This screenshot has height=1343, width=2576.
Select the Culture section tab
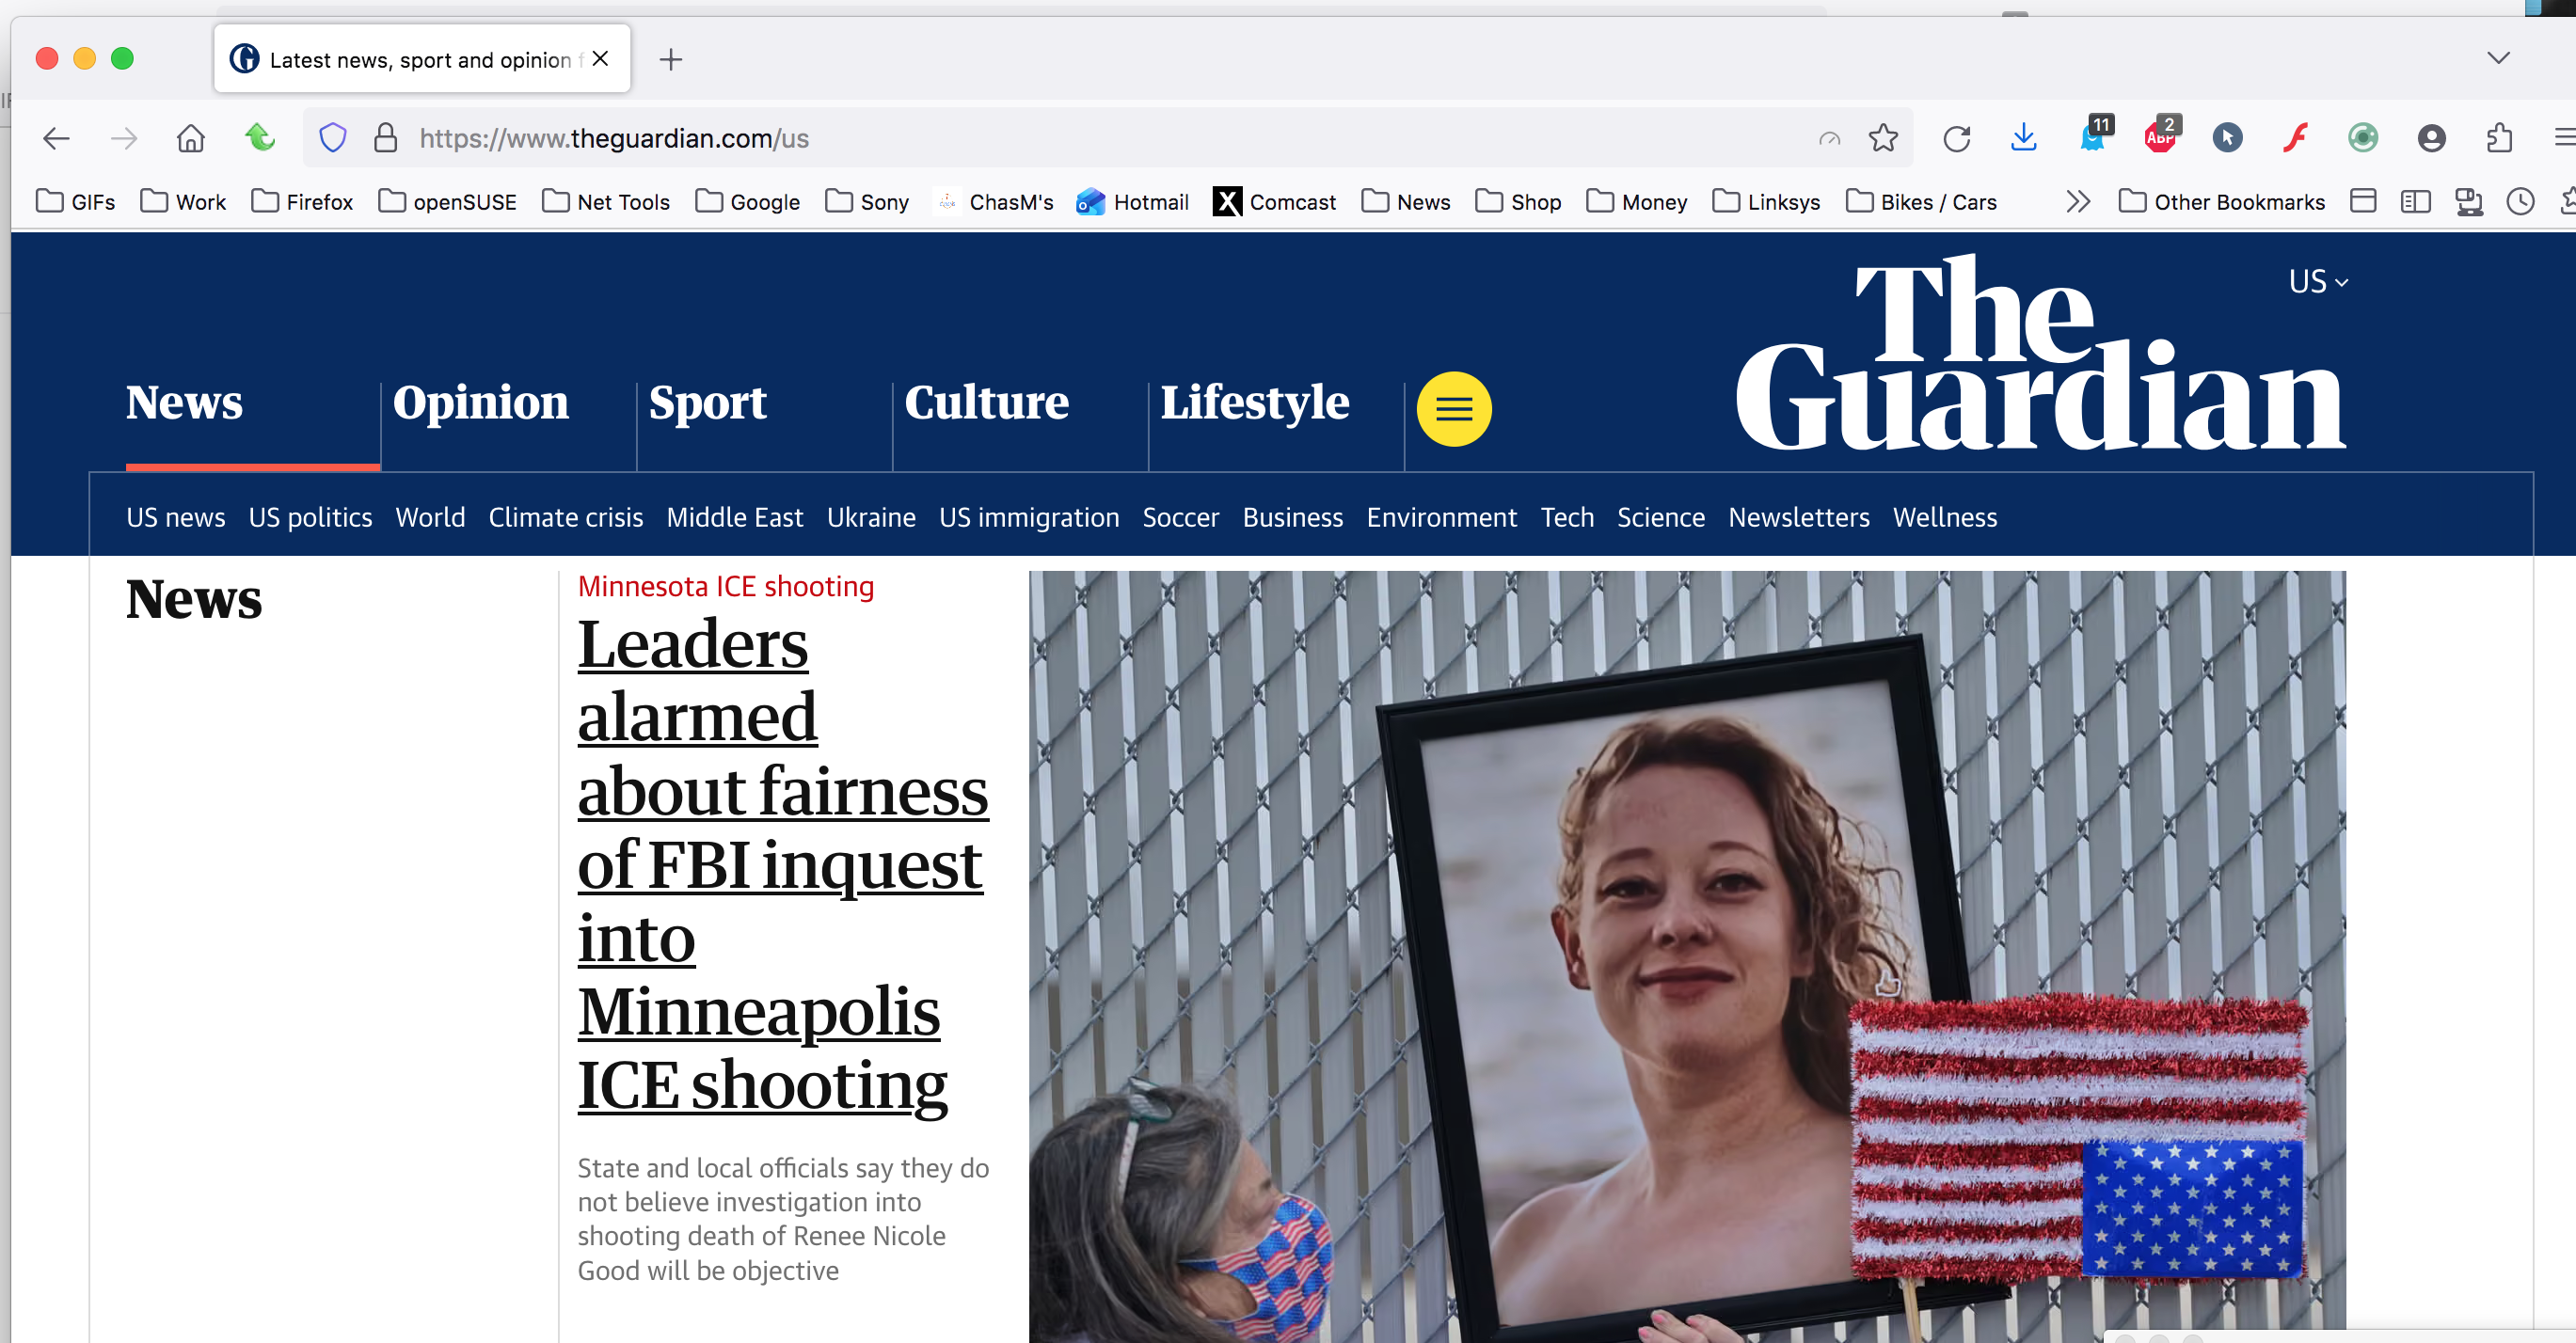(x=986, y=402)
